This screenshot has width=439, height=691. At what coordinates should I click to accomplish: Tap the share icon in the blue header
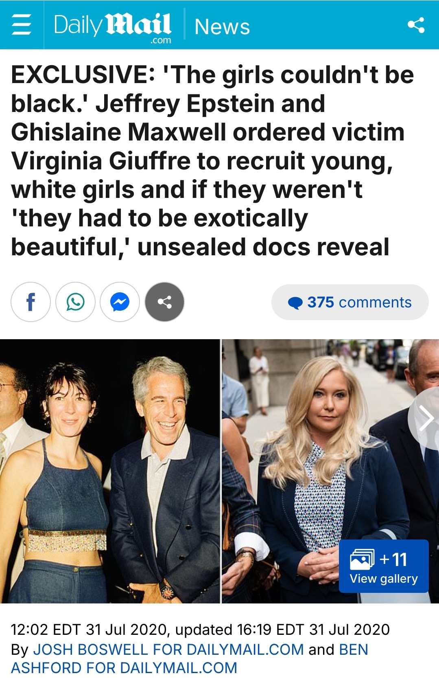point(416,25)
